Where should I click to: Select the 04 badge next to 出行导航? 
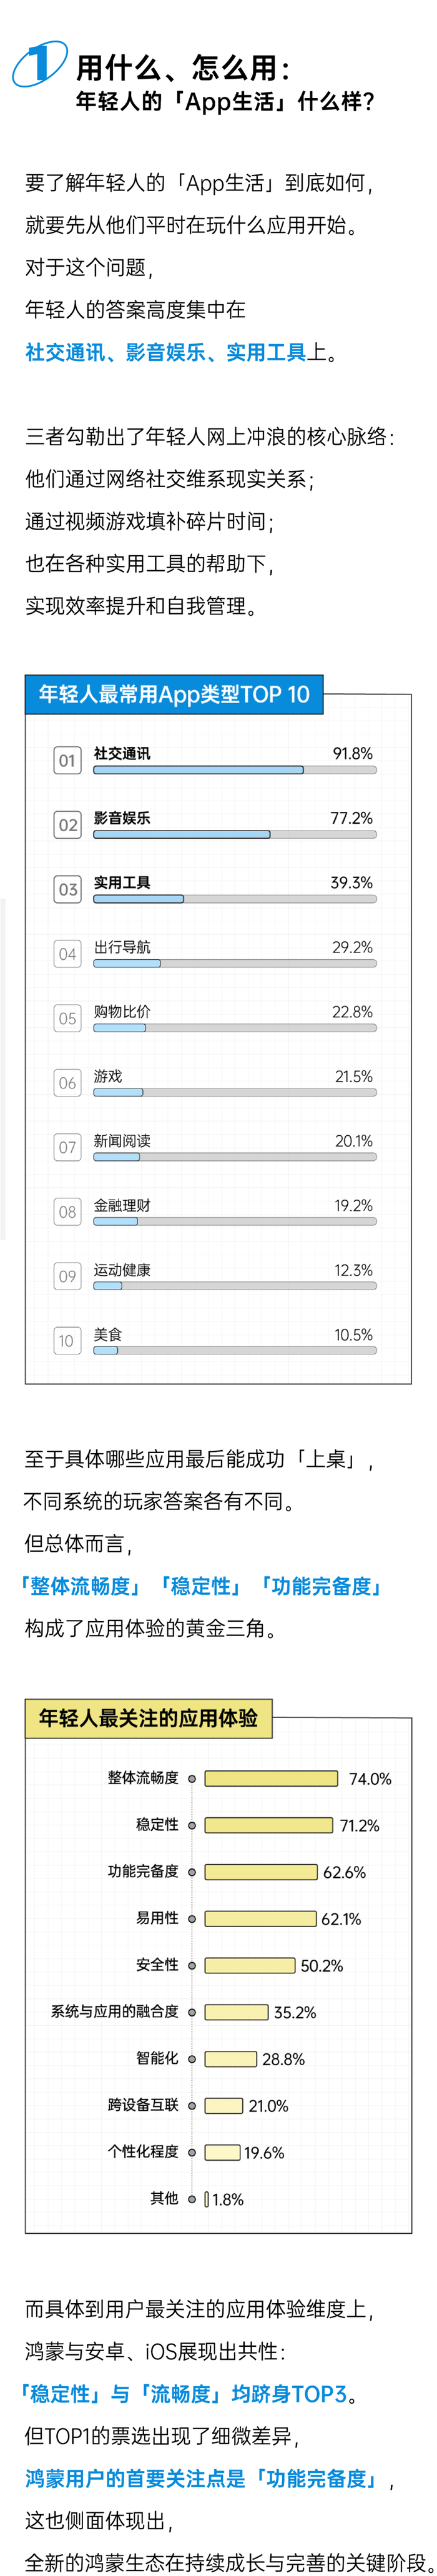coord(67,954)
